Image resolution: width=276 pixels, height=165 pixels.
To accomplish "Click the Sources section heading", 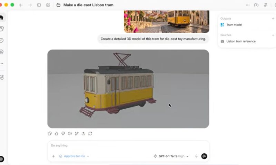I will point(226,35).
